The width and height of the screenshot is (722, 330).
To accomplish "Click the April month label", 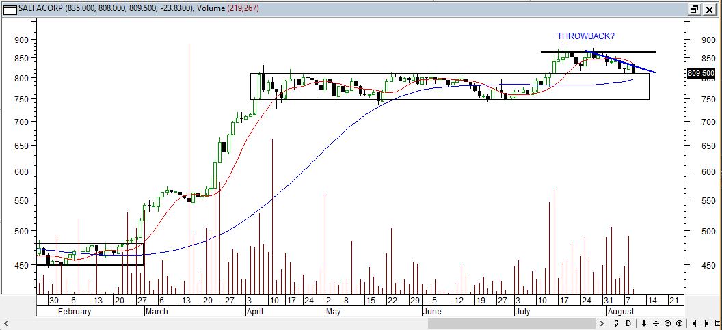I will [x=256, y=312].
